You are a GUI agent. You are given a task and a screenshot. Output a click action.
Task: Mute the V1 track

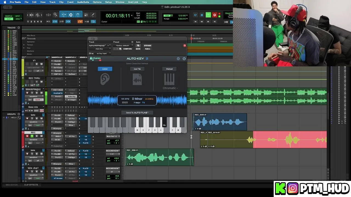[x=41, y=64]
